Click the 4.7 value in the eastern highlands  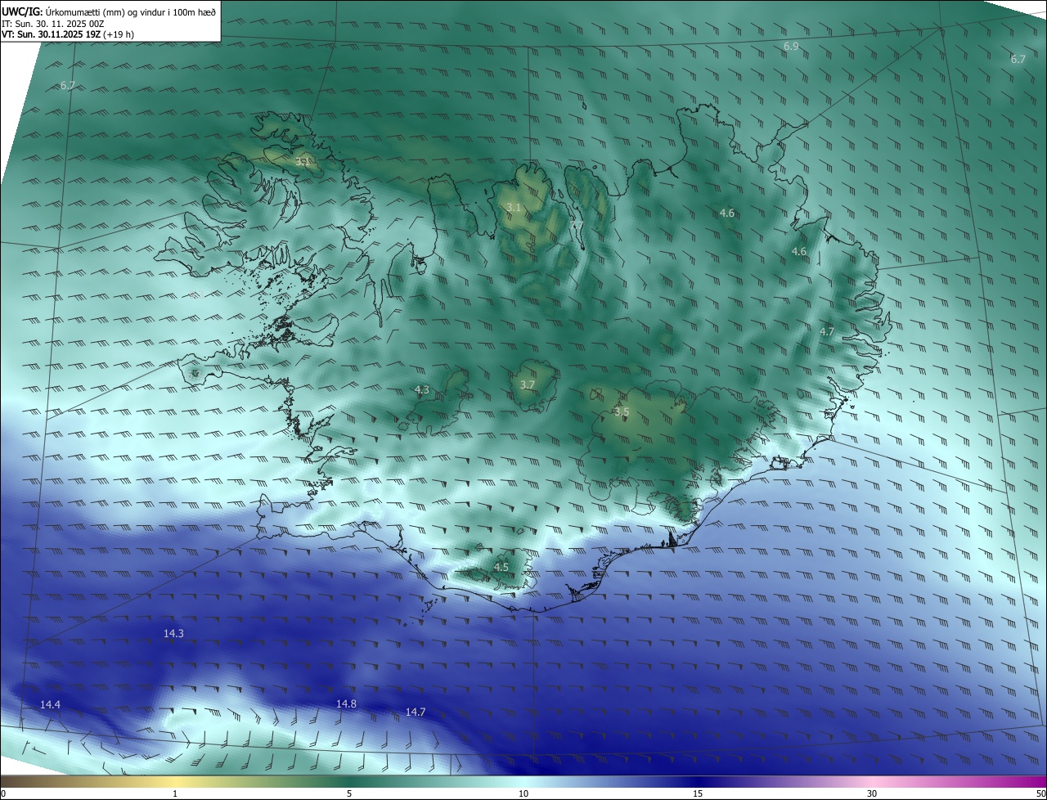[x=827, y=331]
